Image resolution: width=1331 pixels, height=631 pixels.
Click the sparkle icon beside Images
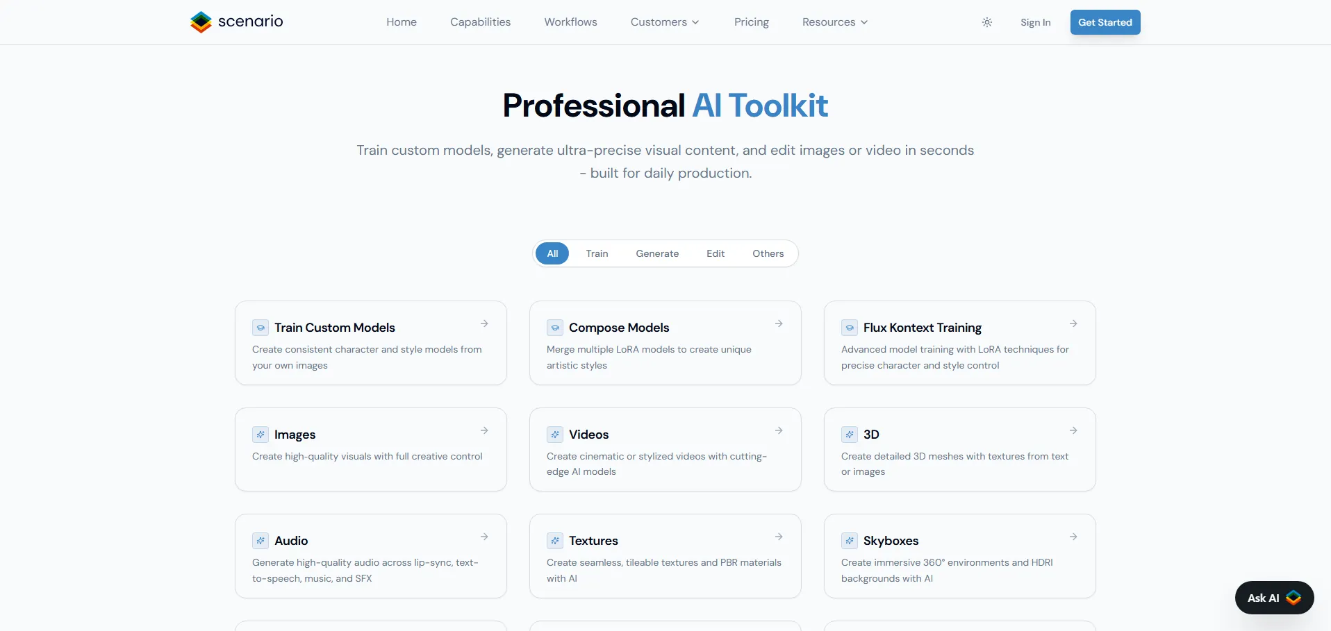click(261, 435)
